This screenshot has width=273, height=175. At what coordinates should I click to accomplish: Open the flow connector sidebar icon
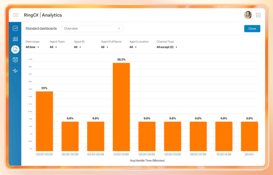point(15,71)
